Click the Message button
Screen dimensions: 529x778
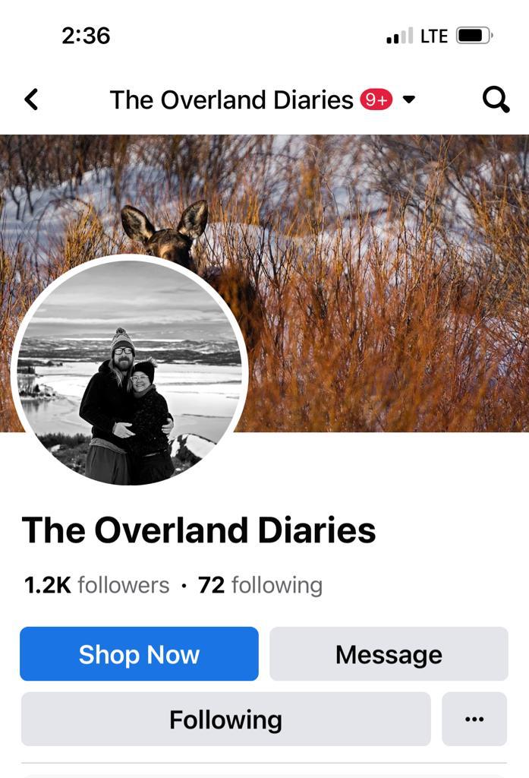coord(389,654)
